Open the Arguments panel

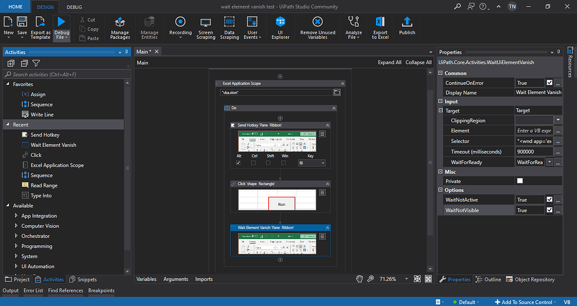[176, 279]
